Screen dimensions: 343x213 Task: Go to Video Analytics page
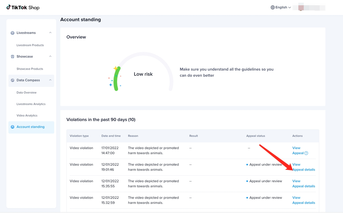click(x=27, y=115)
